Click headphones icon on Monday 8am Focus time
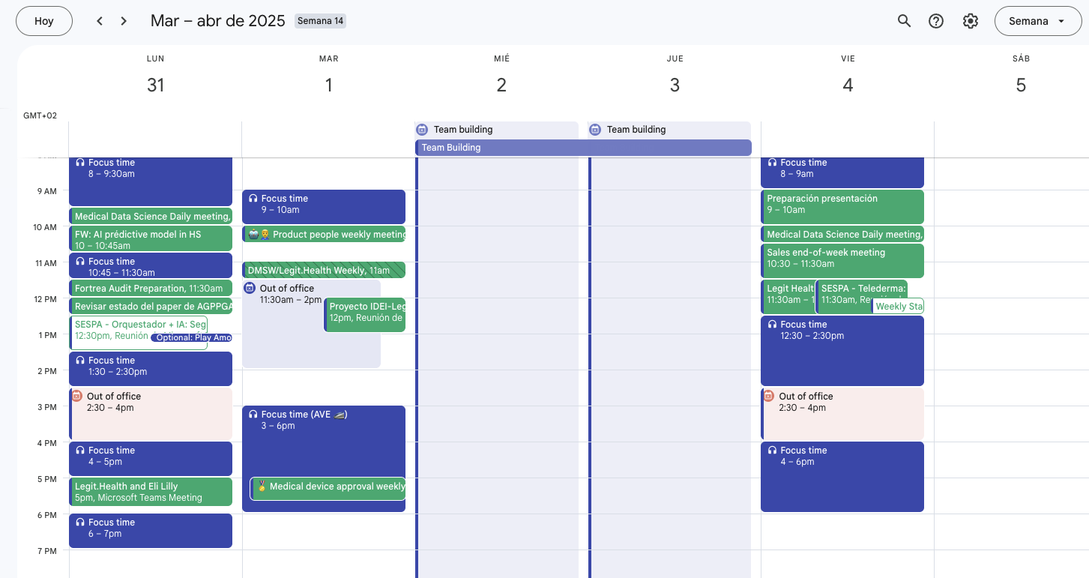The height and width of the screenshot is (578, 1089). point(80,163)
